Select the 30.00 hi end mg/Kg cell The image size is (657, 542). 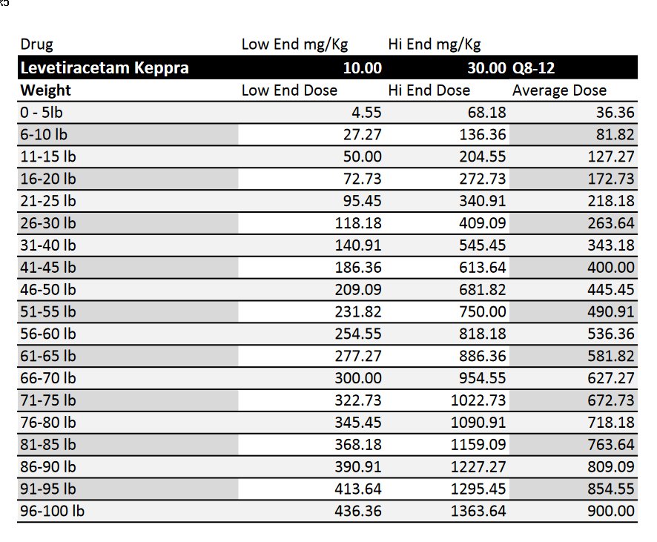pyautogui.click(x=486, y=68)
